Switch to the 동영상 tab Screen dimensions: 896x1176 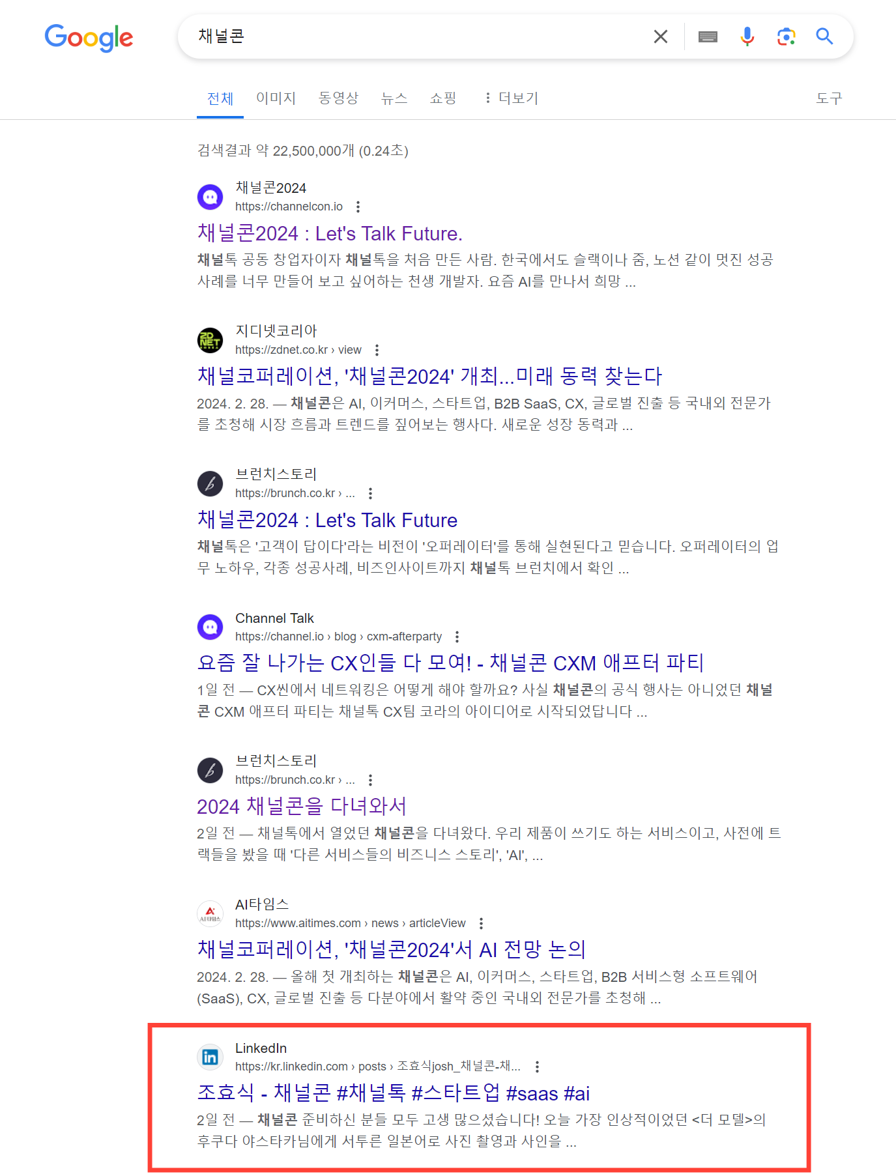(x=338, y=98)
